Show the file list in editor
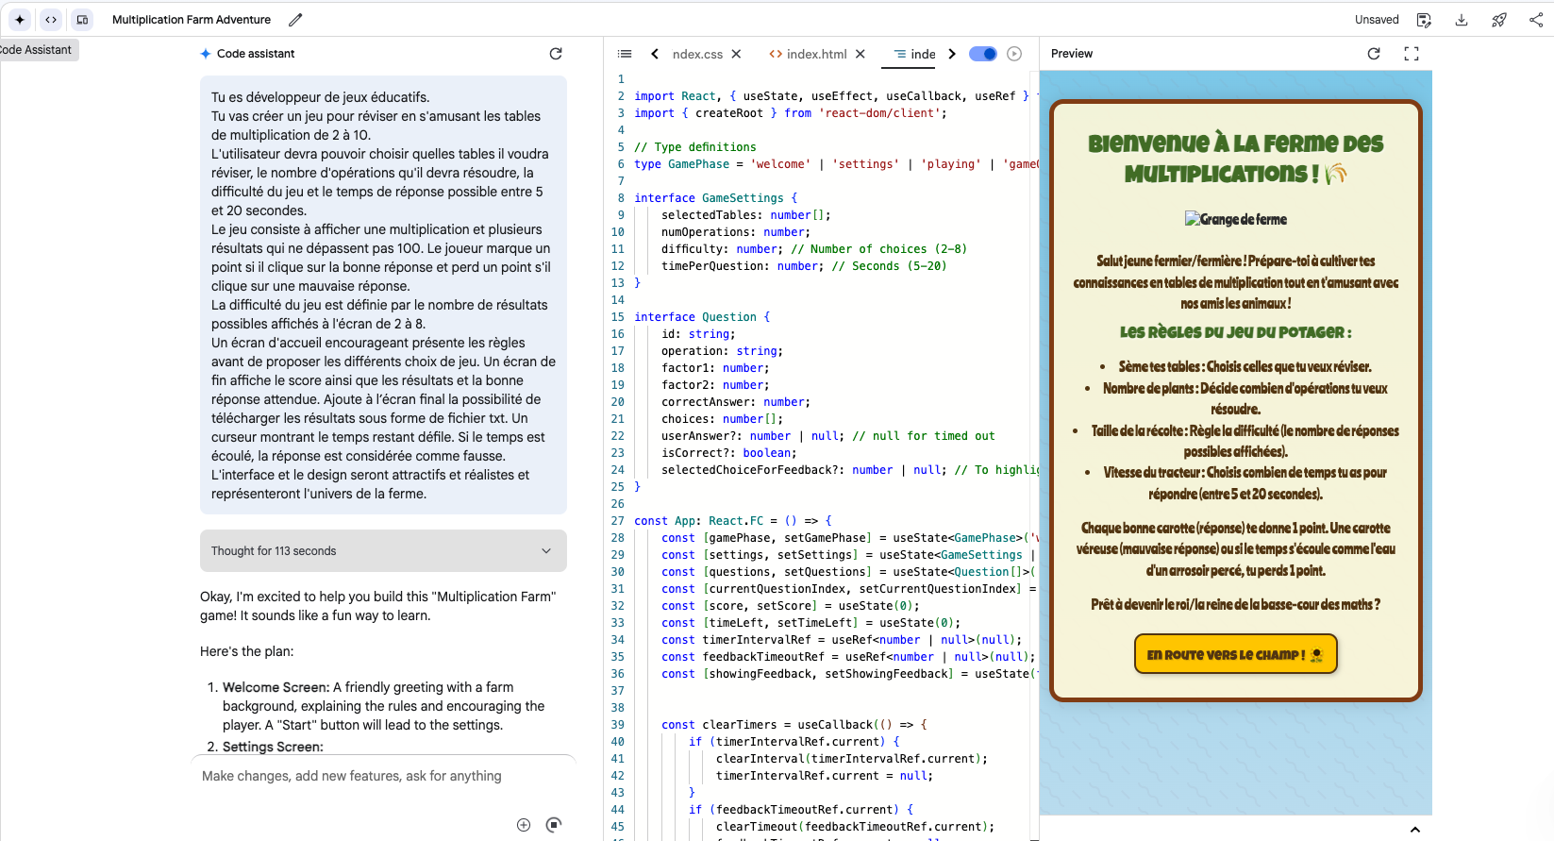Screen dimensions: 1554x841 tap(625, 54)
